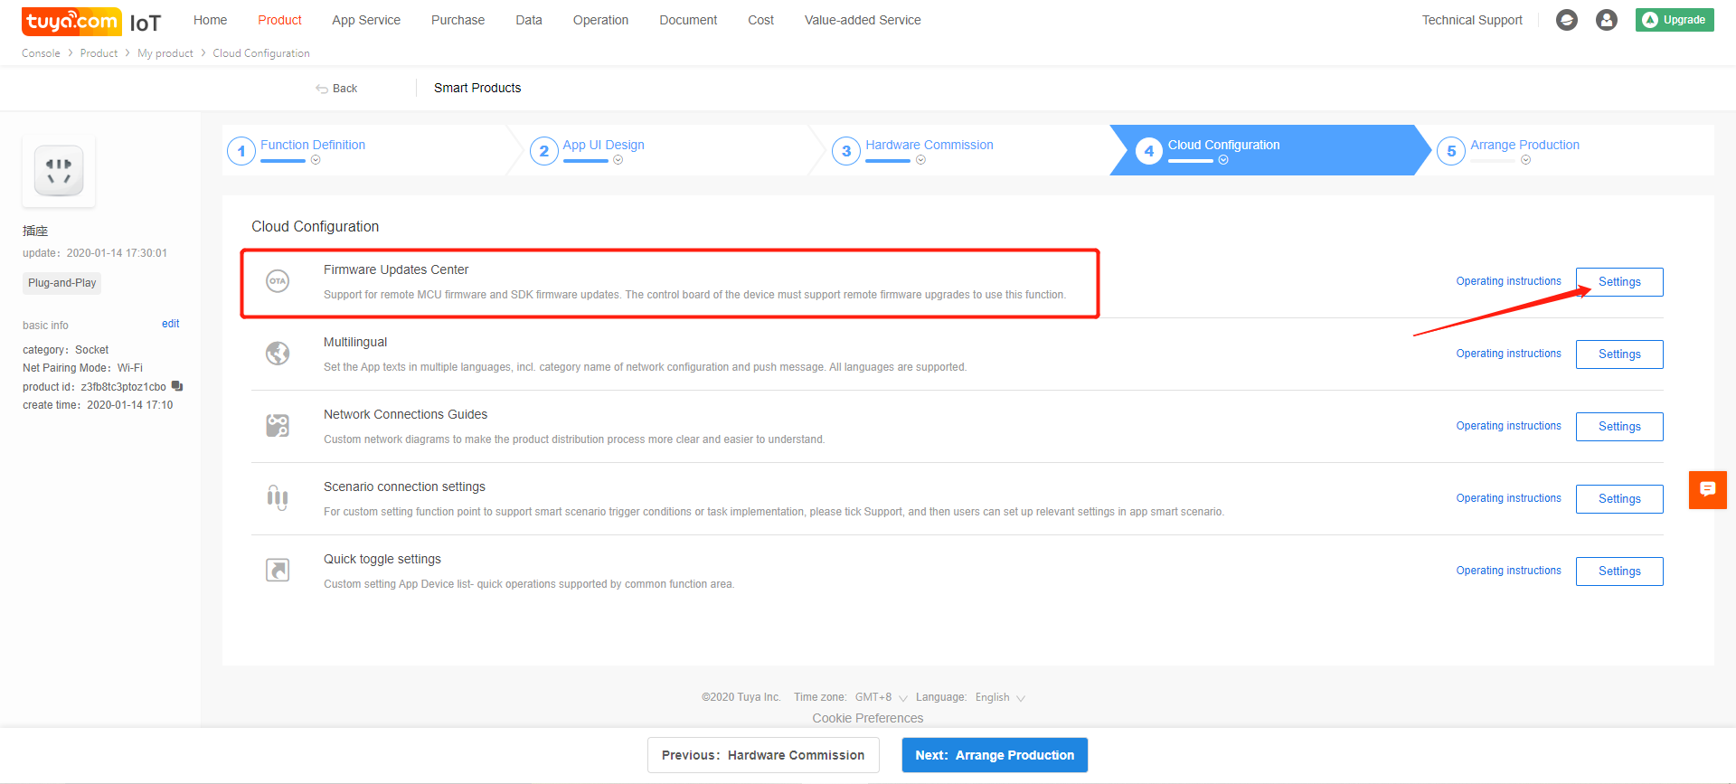
Task: Click the Multilingual globe icon
Action: pyautogui.click(x=278, y=354)
